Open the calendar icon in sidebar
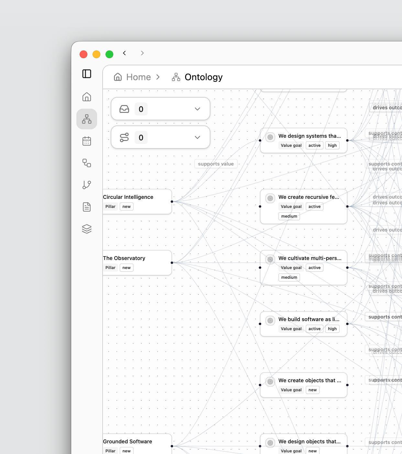Screen dimensions: 402x454 [x=87, y=141]
